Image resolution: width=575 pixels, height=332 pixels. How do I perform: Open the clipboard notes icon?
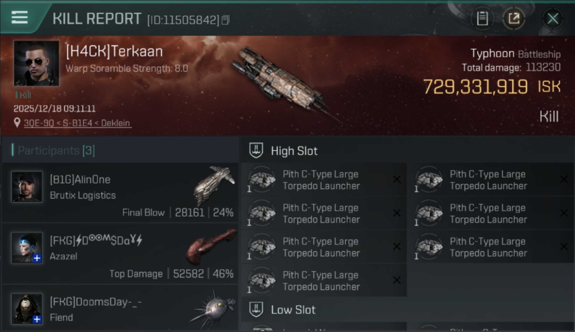[482, 19]
